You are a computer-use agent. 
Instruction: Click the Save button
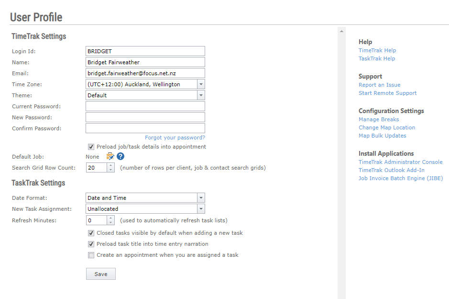click(x=101, y=274)
